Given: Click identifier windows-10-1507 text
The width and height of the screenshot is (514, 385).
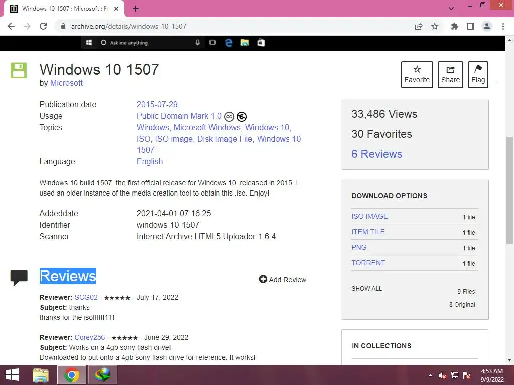Looking at the screenshot, I should 168,225.
